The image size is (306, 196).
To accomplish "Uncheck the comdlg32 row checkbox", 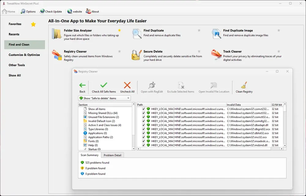I will click(144, 121).
